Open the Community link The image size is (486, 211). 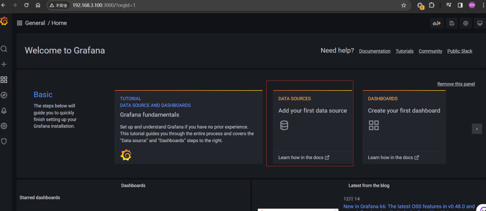tap(430, 51)
